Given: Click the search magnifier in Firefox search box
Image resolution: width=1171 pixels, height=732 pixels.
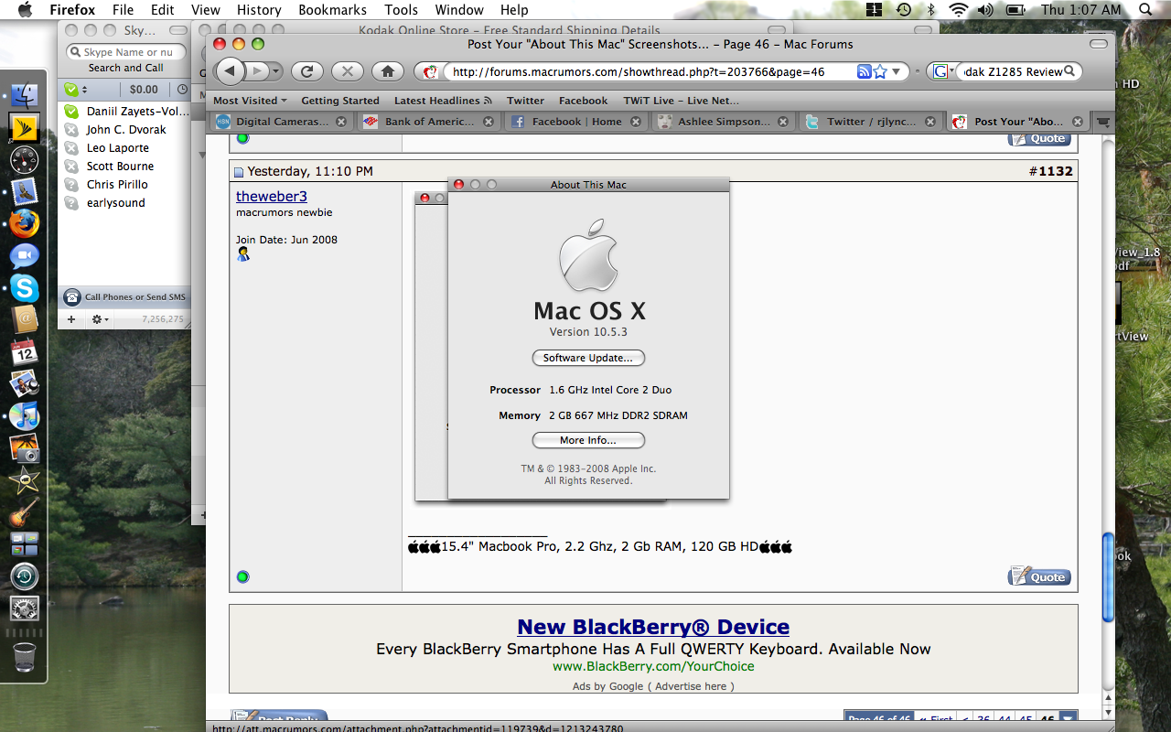Looking at the screenshot, I should coord(1070,71).
